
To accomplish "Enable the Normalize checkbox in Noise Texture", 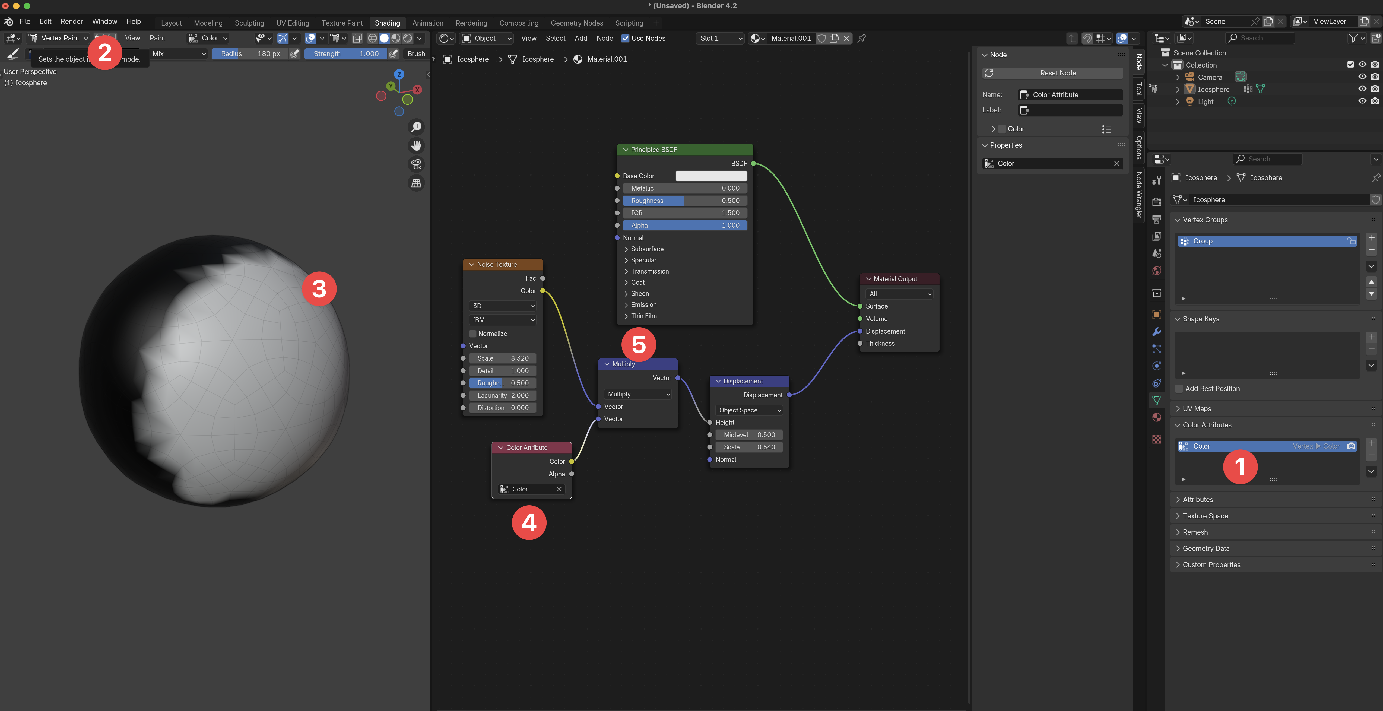I will pyautogui.click(x=472, y=334).
